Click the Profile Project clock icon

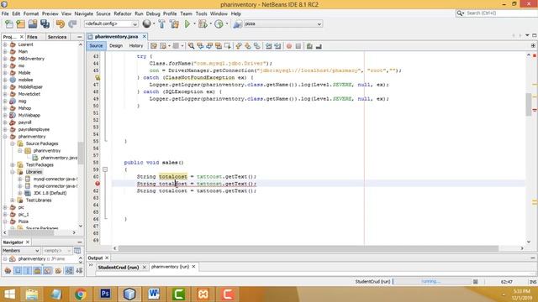pyautogui.click(x=219, y=23)
